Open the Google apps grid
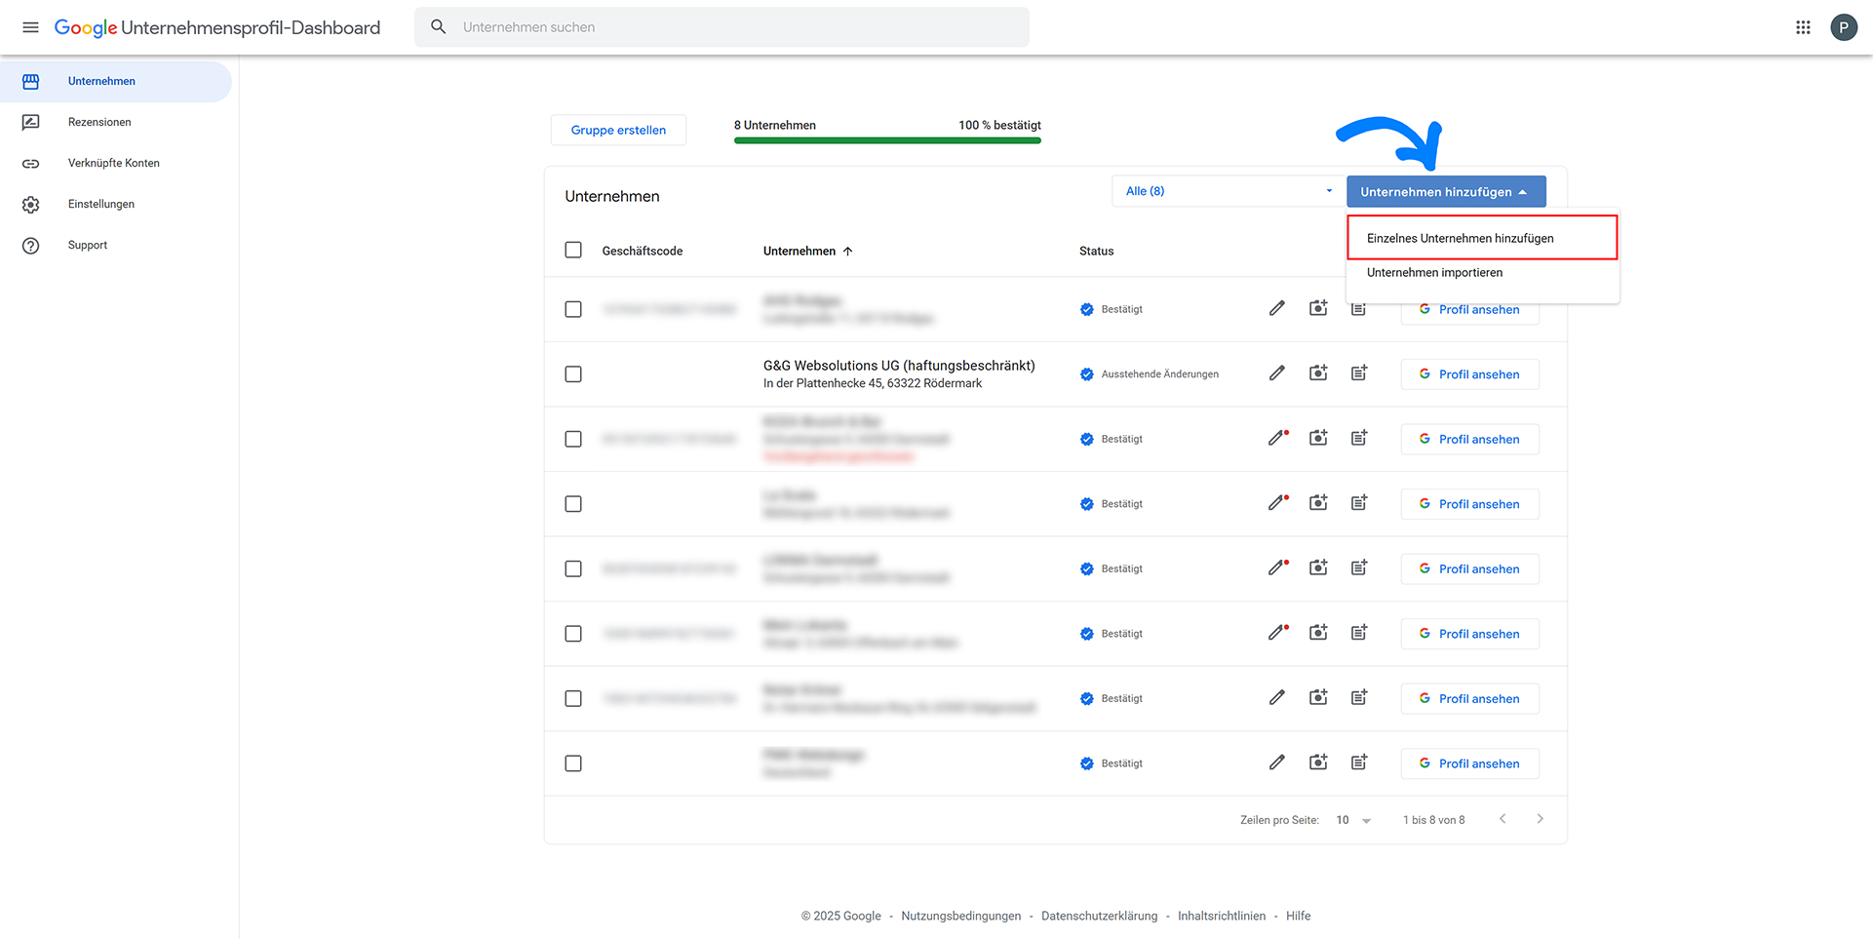Viewport: 1873px width, 939px height. tap(1803, 27)
